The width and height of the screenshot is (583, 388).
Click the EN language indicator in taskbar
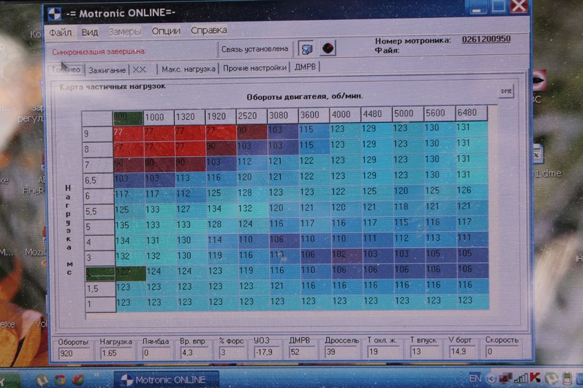(x=475, y=379)
